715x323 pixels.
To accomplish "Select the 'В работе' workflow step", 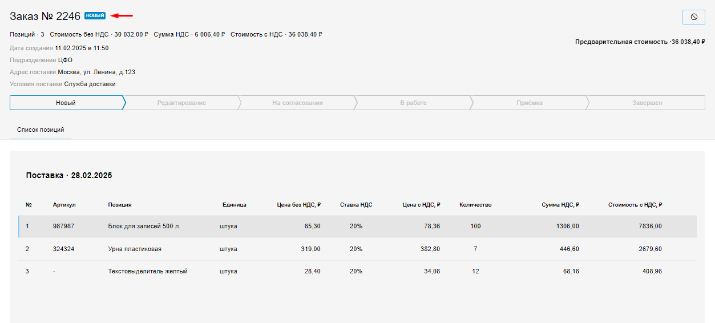I will tap(413, 103).
